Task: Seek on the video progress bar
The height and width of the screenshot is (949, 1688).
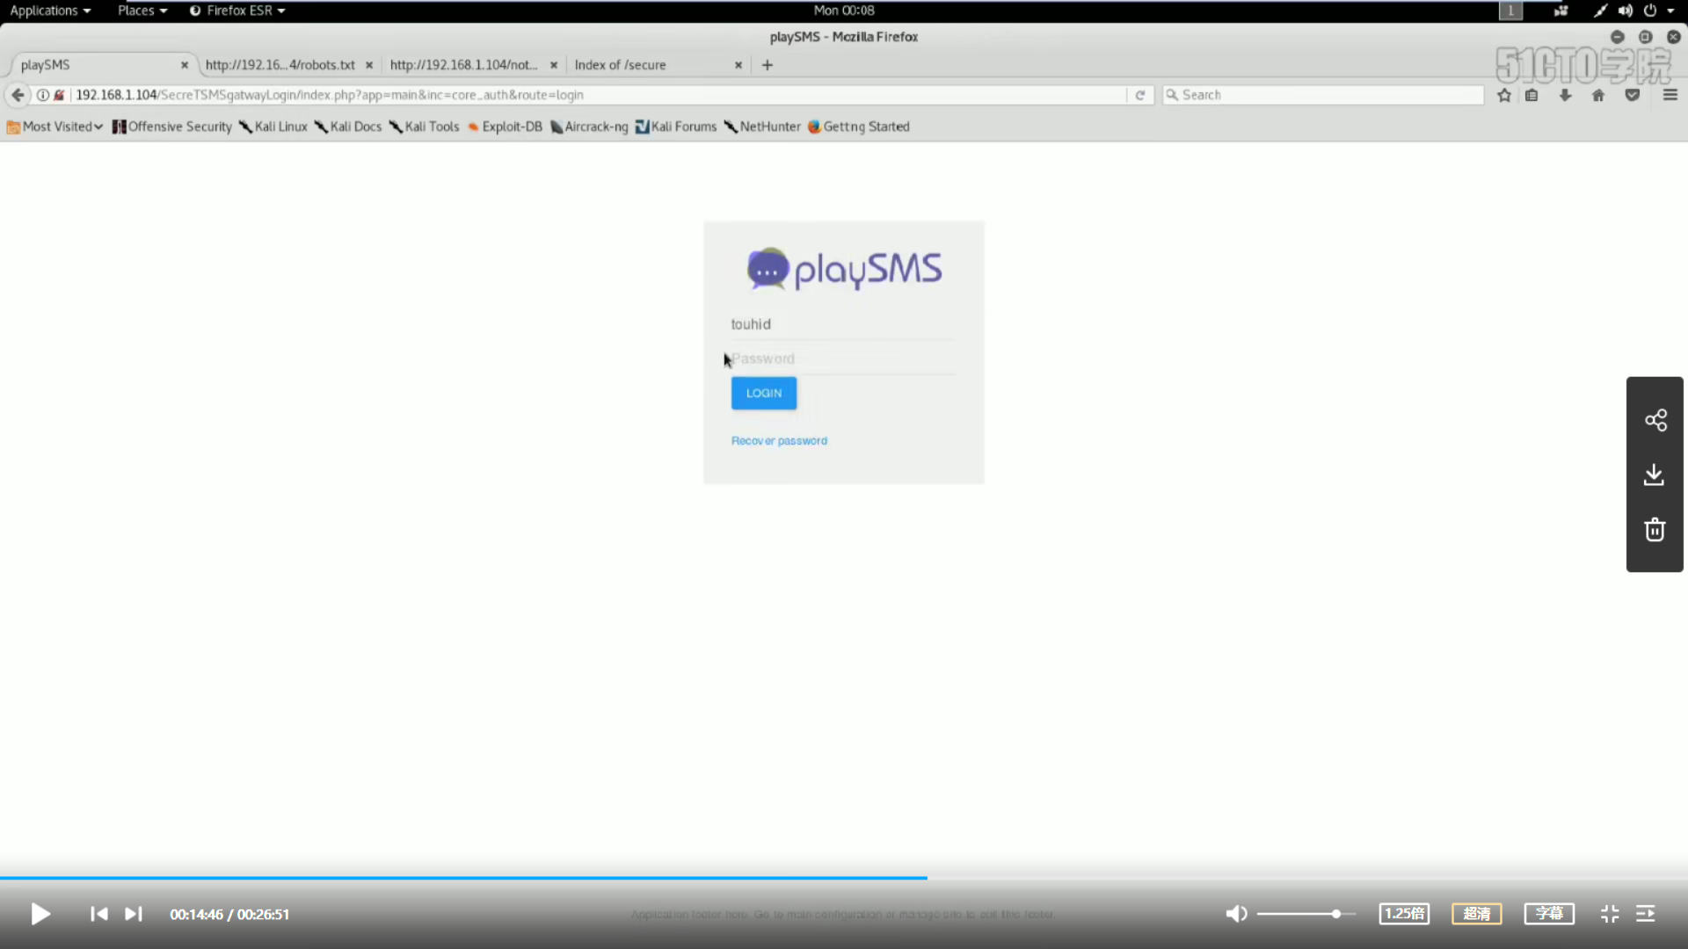Action: (x=844, y=877)
